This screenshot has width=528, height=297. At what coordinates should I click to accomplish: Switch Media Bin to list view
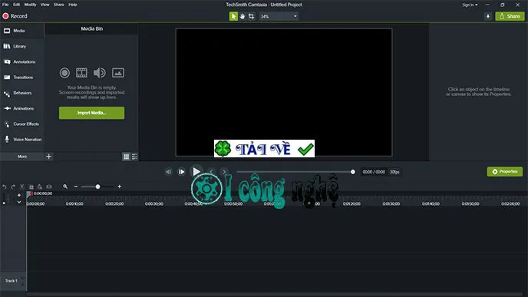(134, 157)
